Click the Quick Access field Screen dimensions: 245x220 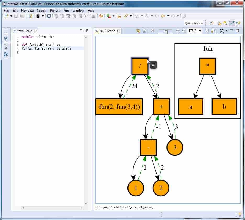click(x=194, y=23)
